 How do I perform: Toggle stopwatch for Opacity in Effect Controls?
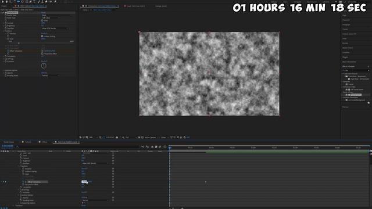tap(6, 73)
